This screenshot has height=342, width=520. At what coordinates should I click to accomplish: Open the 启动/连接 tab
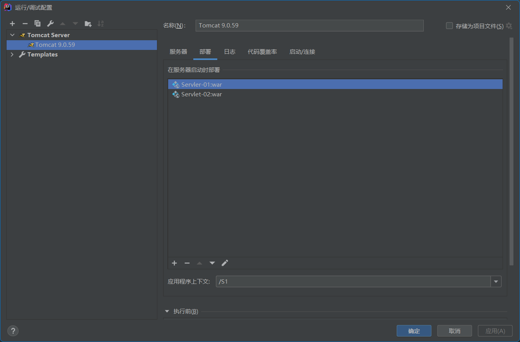click(302, 52)
